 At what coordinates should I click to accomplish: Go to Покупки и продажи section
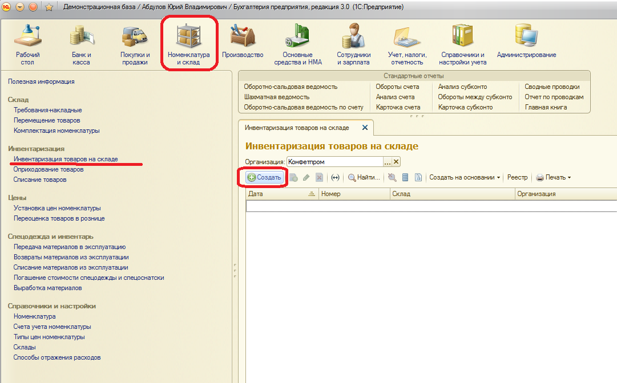tap(135, 44)
